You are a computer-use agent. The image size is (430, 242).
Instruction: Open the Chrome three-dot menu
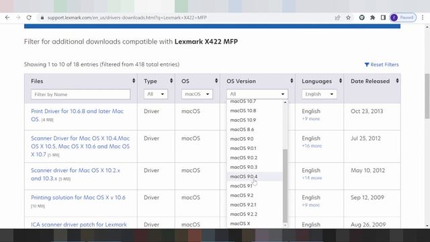coord(423,17)
